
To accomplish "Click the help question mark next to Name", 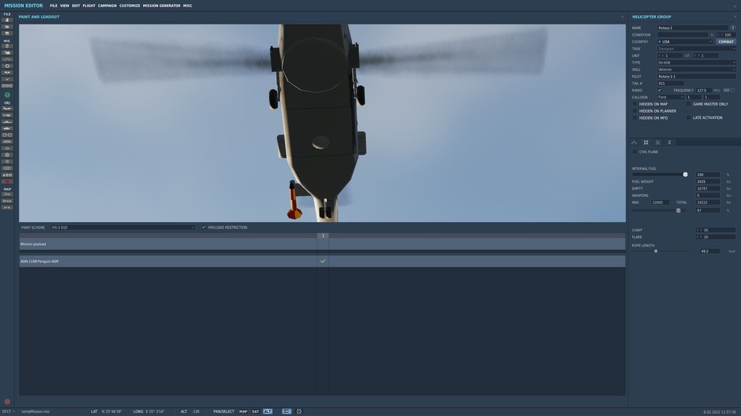I will 733,28.
